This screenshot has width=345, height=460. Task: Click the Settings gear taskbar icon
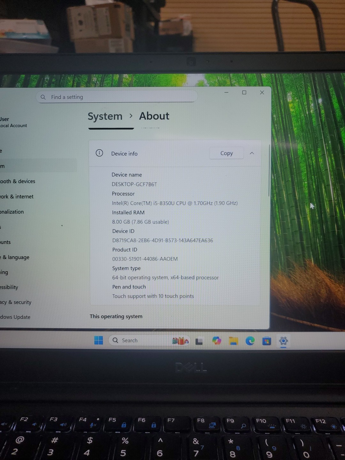click(283, 341)
